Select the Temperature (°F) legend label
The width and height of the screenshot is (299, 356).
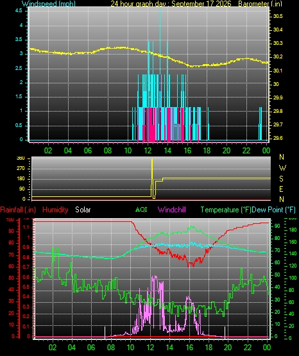click(x=226, y=210)
